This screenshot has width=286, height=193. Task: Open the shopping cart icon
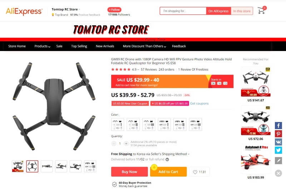(261, 11)
